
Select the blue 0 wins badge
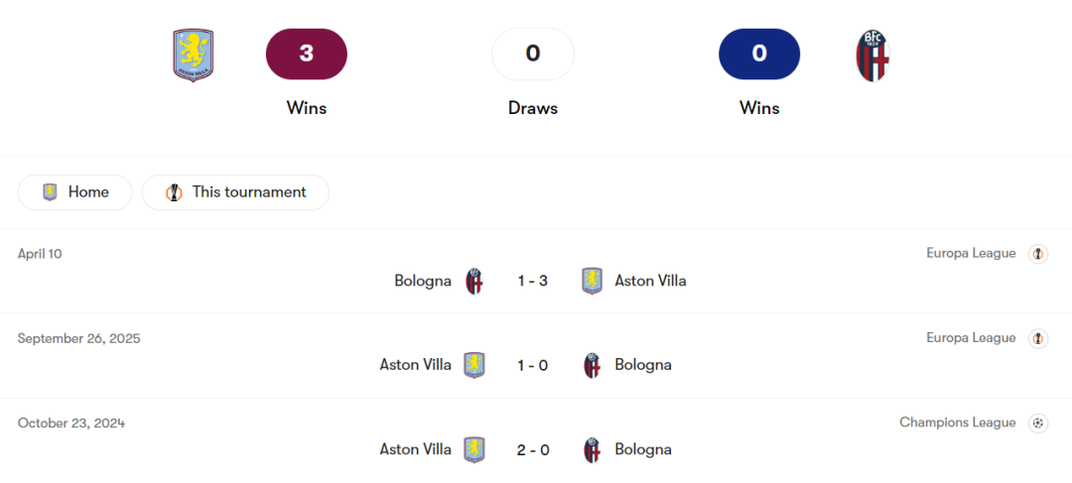pos(759,54)
